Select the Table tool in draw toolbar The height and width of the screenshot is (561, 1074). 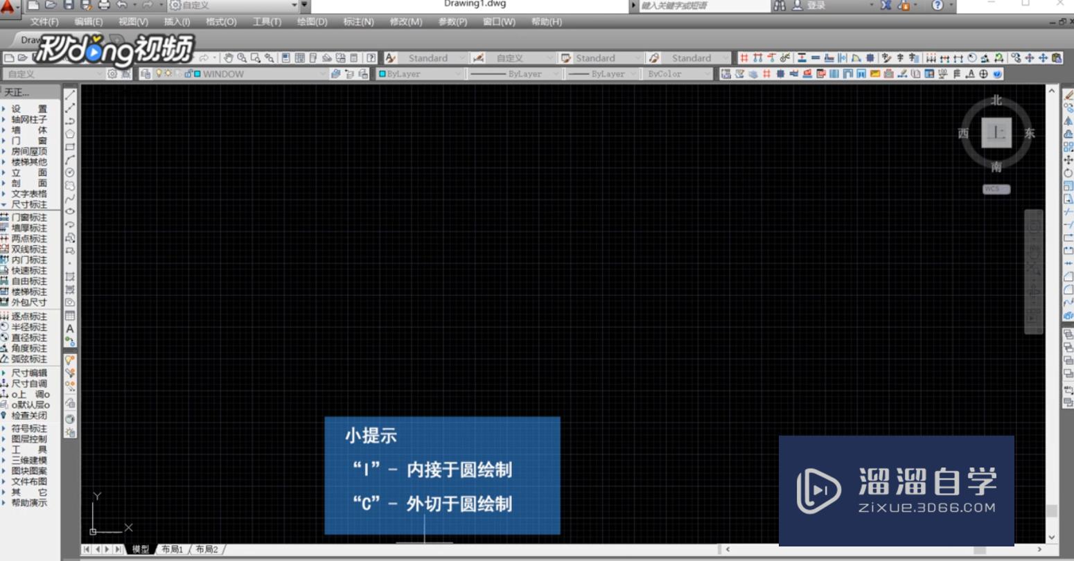pos(70,316)
